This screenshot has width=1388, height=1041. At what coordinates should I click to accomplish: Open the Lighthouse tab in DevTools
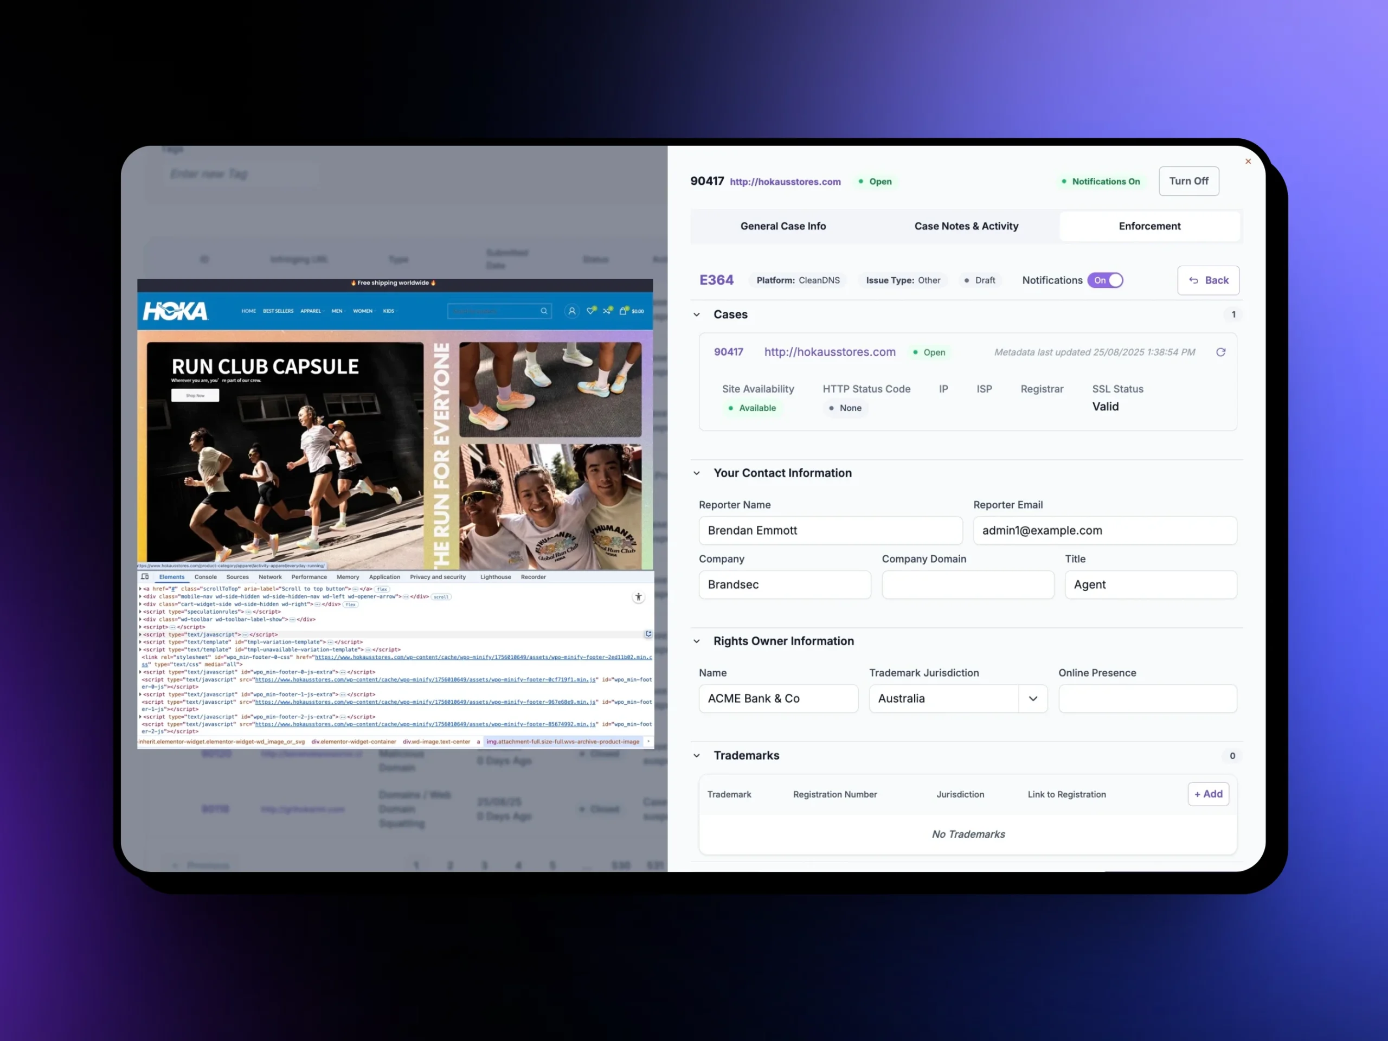click(x=496, y=577)
